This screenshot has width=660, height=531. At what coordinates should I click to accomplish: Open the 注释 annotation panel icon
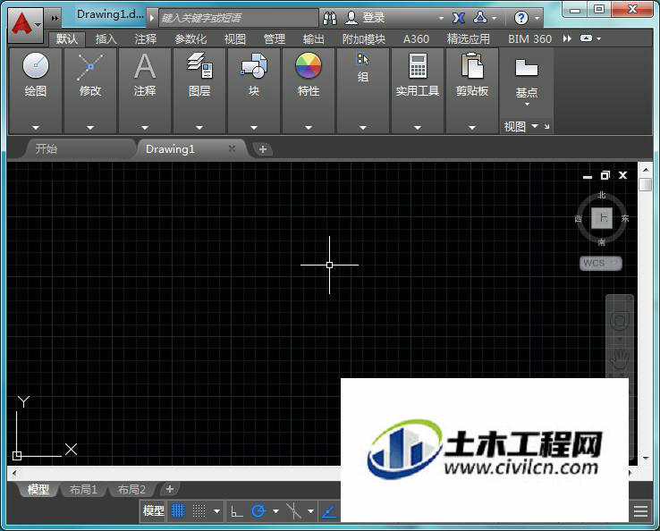point(145,66)
